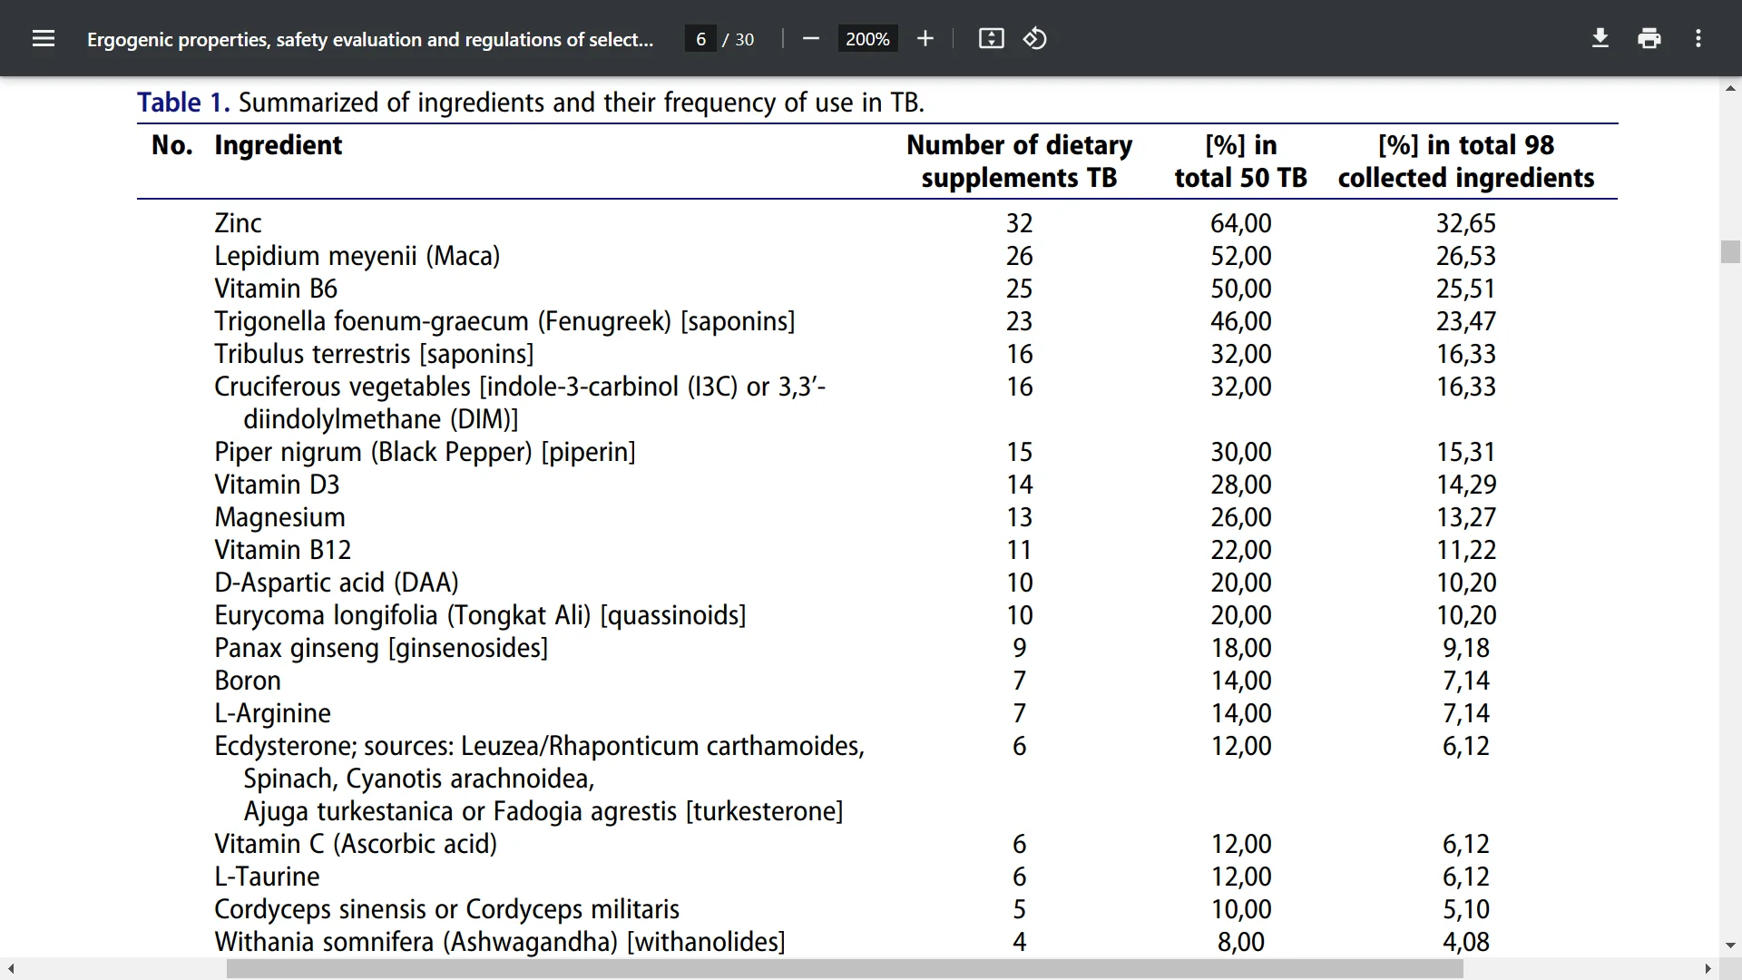
Task: Click 'Tribulus terrestris [saponins]' text
Action: pyautogui.click(x=374, y=354)
